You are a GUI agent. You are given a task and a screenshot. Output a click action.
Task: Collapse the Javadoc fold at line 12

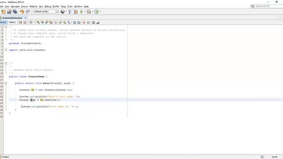click(x=6, y=63)
